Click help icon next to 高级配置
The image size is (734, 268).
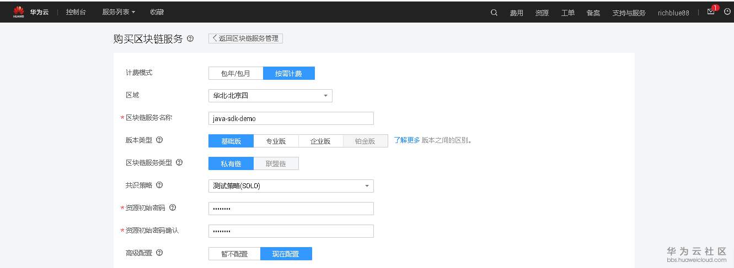(x=159, y=253)
